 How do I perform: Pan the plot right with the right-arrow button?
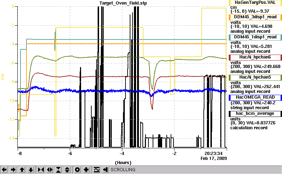tap(13, 170)
